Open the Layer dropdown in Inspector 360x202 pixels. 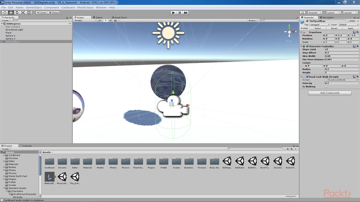click(349, 25)
